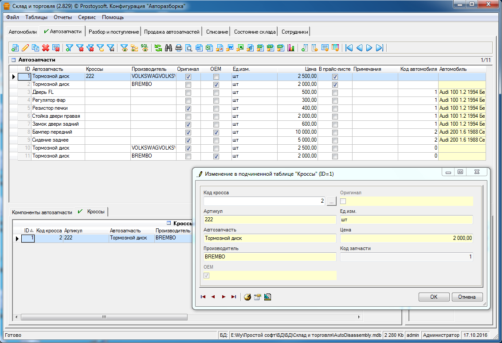Toggle В прайс-листе checkbox for Резистор печки
This screenshot has width=502, height=343.
pos(335,108)
